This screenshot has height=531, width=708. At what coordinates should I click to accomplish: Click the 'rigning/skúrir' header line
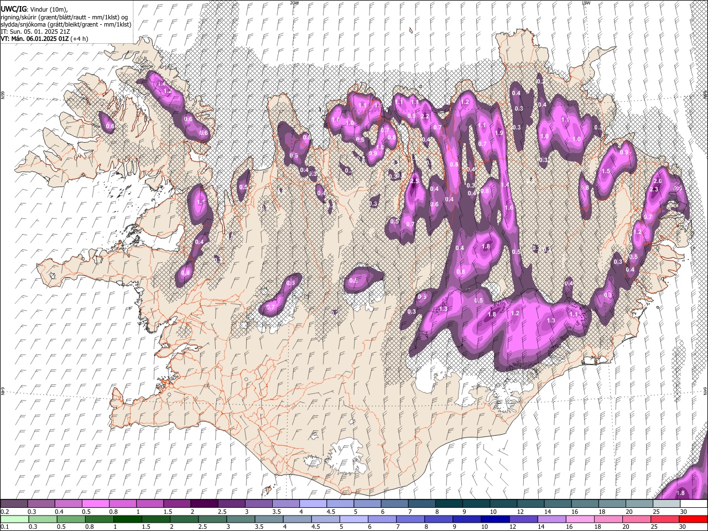click(x=64, y=17)
